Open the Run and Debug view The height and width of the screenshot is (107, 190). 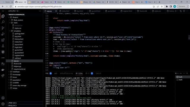click(3, 34)
